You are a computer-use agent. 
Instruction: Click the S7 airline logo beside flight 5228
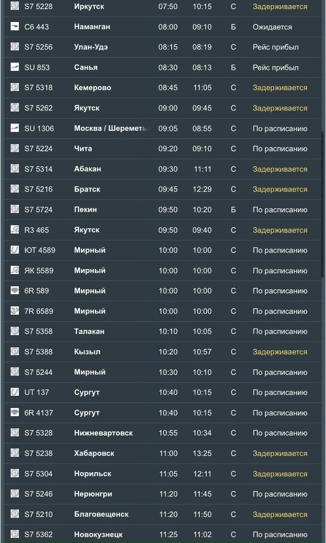click(x=15, y=6)
